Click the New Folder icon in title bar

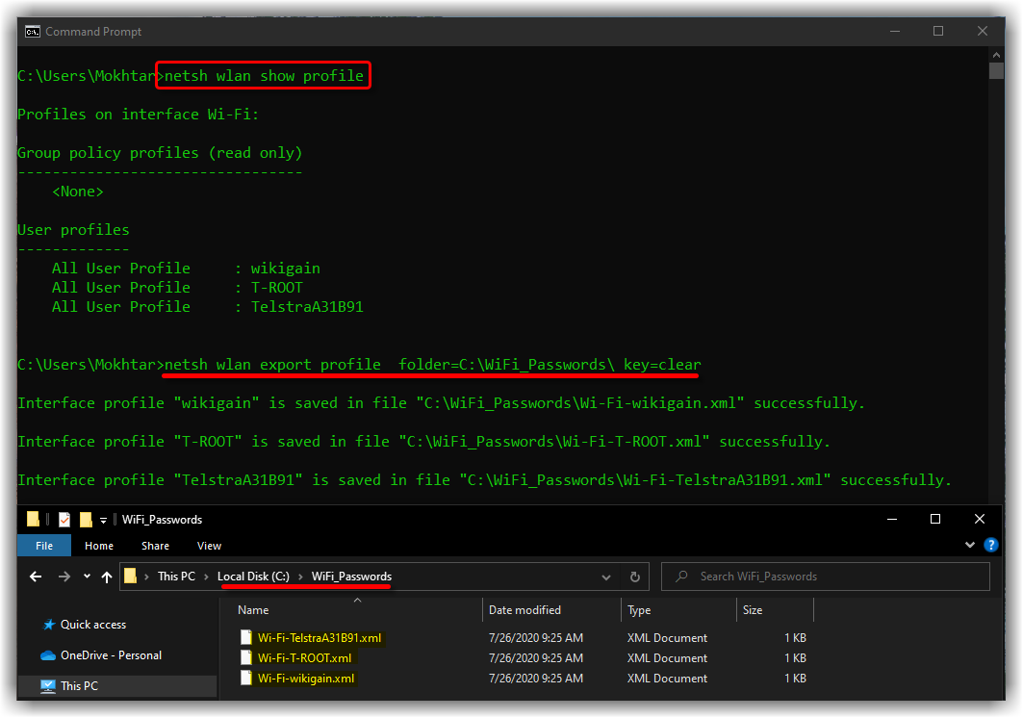(x=86, y=520)
